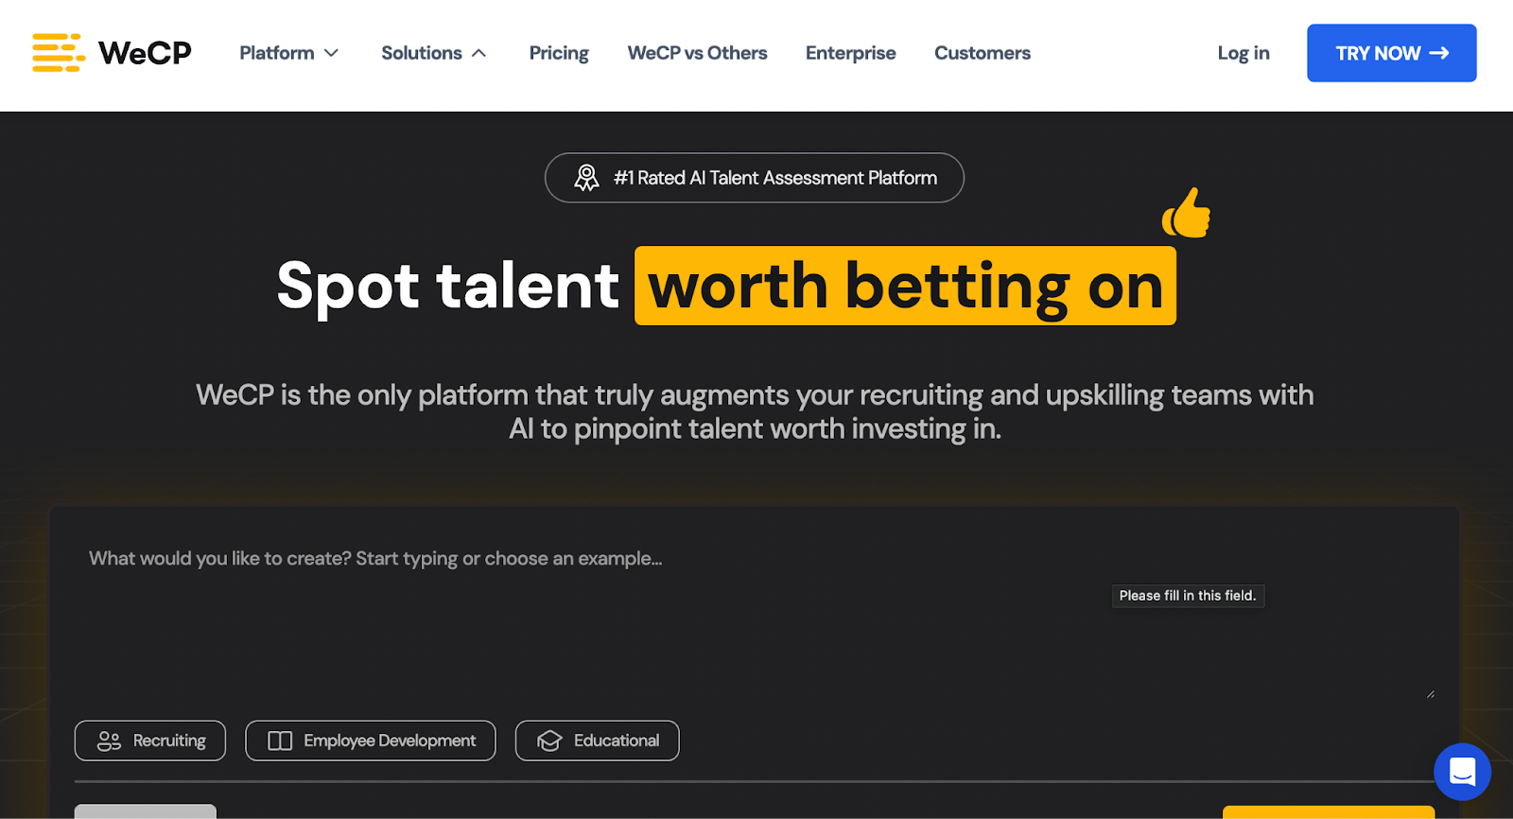The height and width of the screenshot is (819, 1513).
Task: Click the thumbs-up graphic above the headline
Action: pyautogui.click(x=1185, y=216)
